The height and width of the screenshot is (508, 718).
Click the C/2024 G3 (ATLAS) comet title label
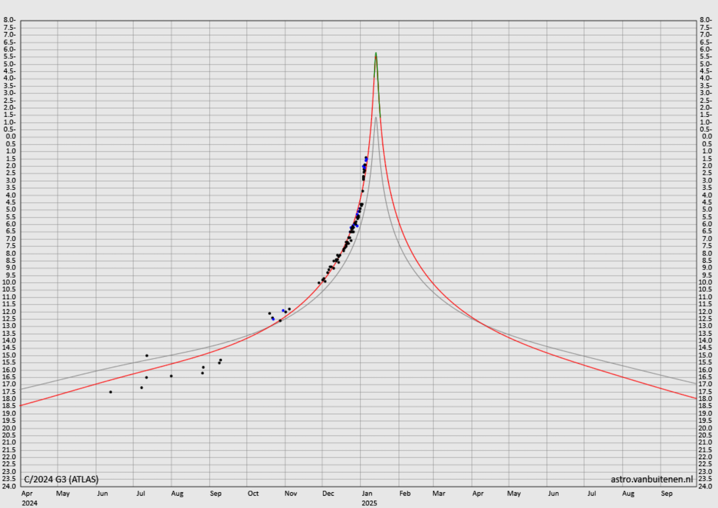[61, 479]
